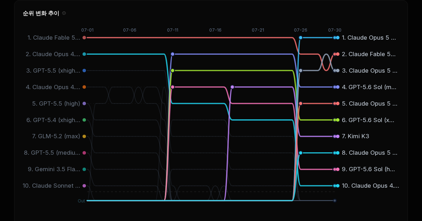This screenshot has width=422, height=221.
Task: Click right legend label 3. Claude Opus 5
Action: tap(370, 71)
